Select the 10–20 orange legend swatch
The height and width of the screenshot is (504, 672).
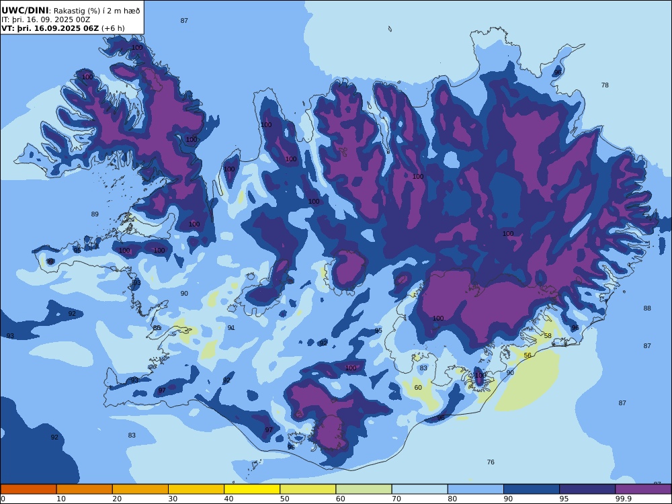pos(85,489)
